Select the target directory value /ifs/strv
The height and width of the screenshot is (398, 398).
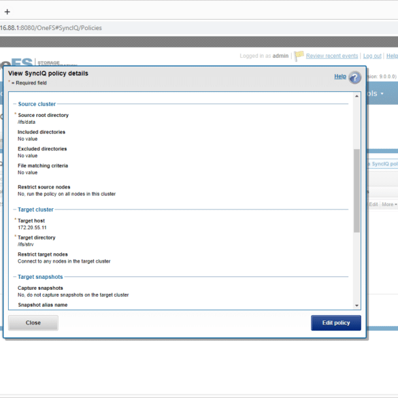[26, 244]
